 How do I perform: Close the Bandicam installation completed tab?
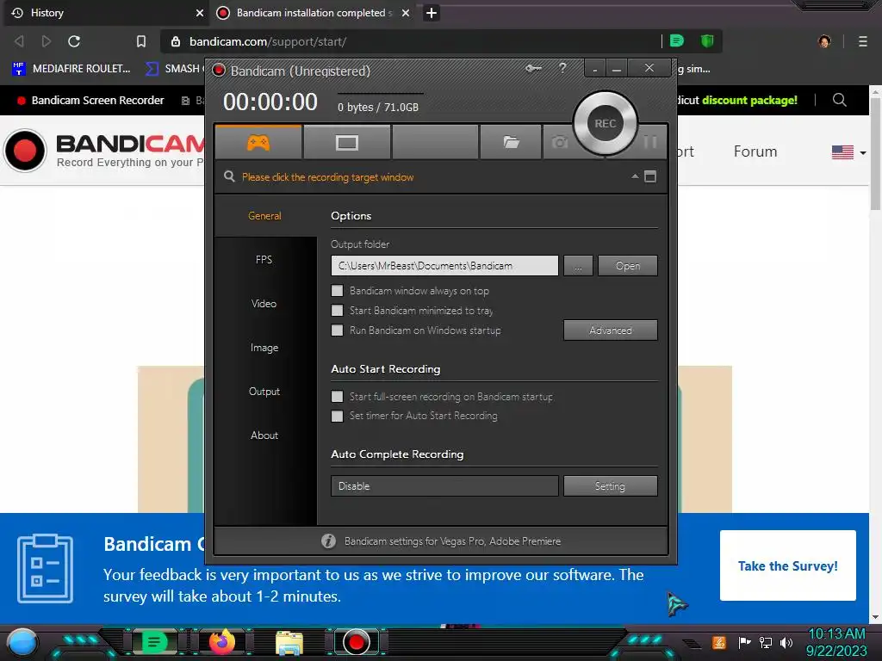(x=406, y=13)
